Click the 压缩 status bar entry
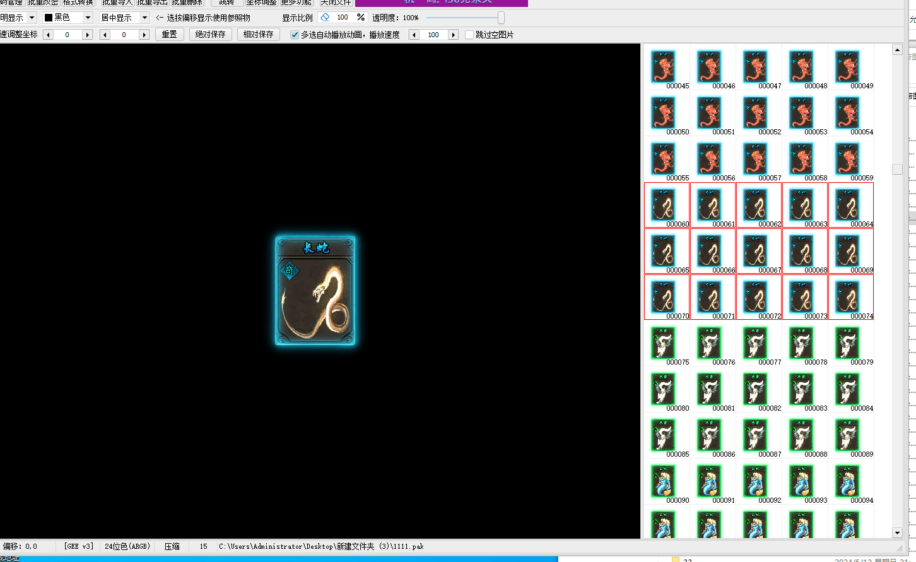 (x=172, y=546)
